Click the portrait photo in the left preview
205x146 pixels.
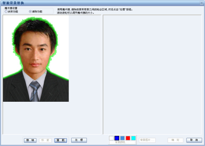point(36,58)
